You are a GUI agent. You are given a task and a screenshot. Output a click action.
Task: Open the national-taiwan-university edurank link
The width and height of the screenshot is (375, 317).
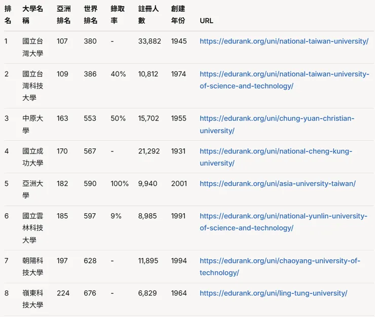[284, 42]
